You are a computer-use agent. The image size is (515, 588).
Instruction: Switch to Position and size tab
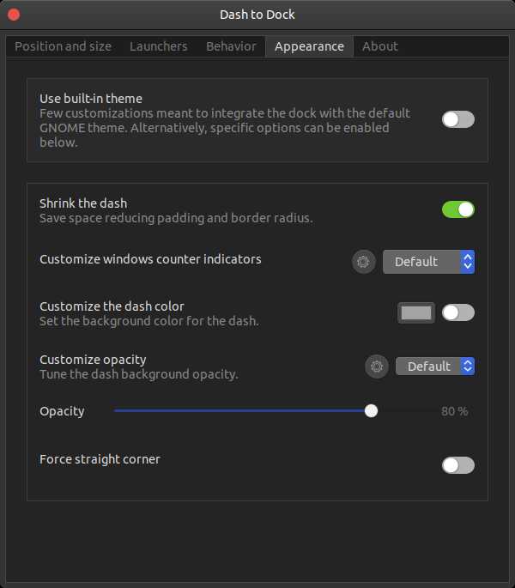tap(63, 46)
